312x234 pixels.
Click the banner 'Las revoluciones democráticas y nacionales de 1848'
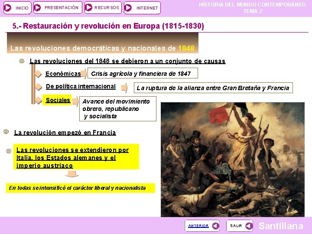103,43
